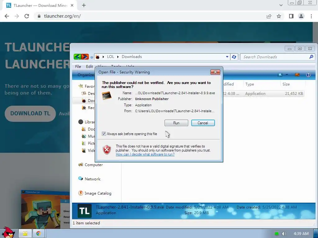
Task: Cancel the security warning dialog
Action: coord(203,123)
